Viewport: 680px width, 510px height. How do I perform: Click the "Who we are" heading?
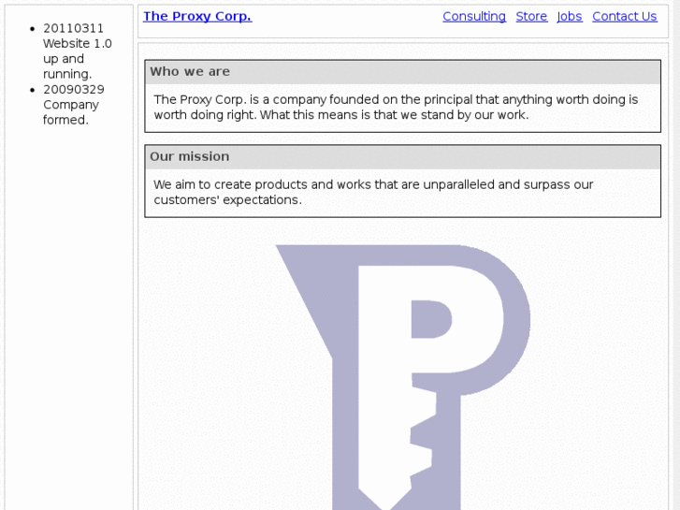[190, 71]
